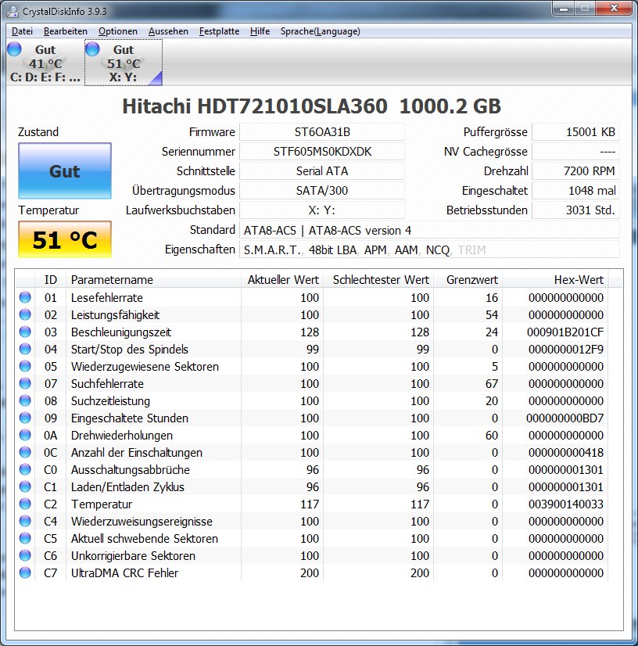Image resolution: width=638 pixels, height=646 pixels.
Task: Select hex value 000901B201CF
Action: (565, 332)
